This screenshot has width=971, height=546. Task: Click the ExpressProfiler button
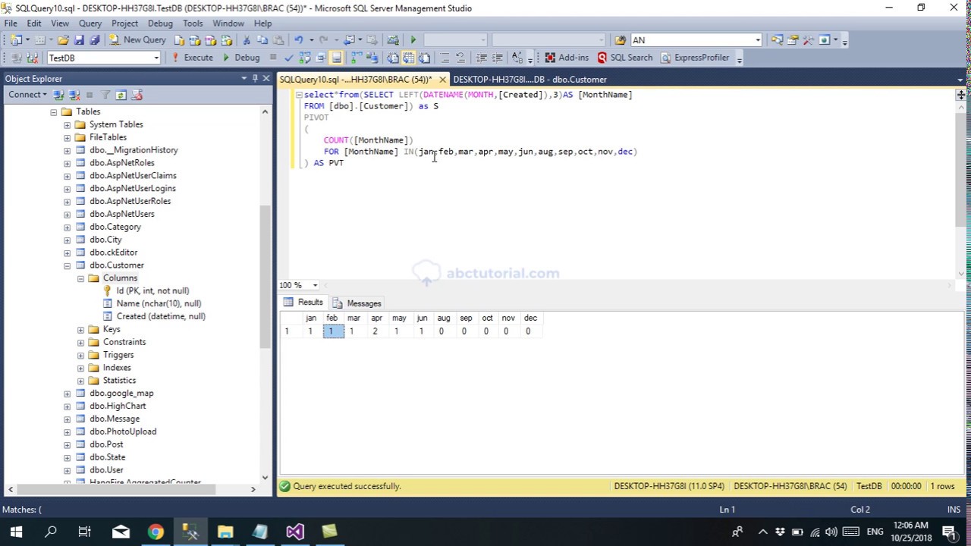point(694,58)
